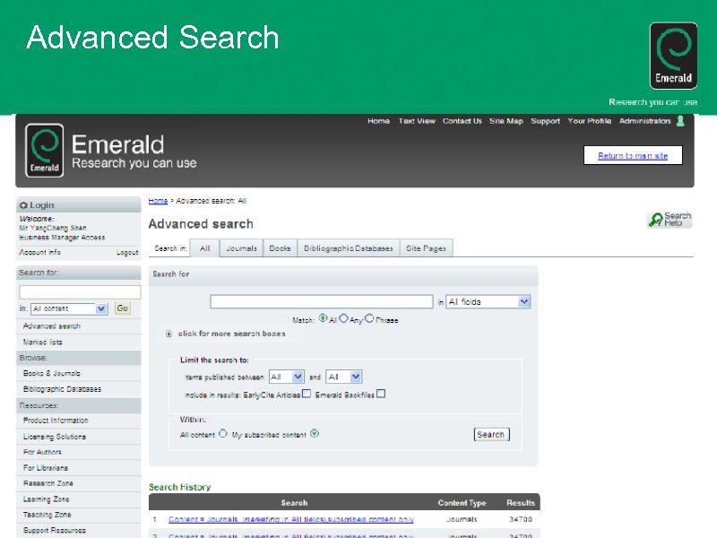Click the padlock icon on the Login panel

tap(22, 204)
